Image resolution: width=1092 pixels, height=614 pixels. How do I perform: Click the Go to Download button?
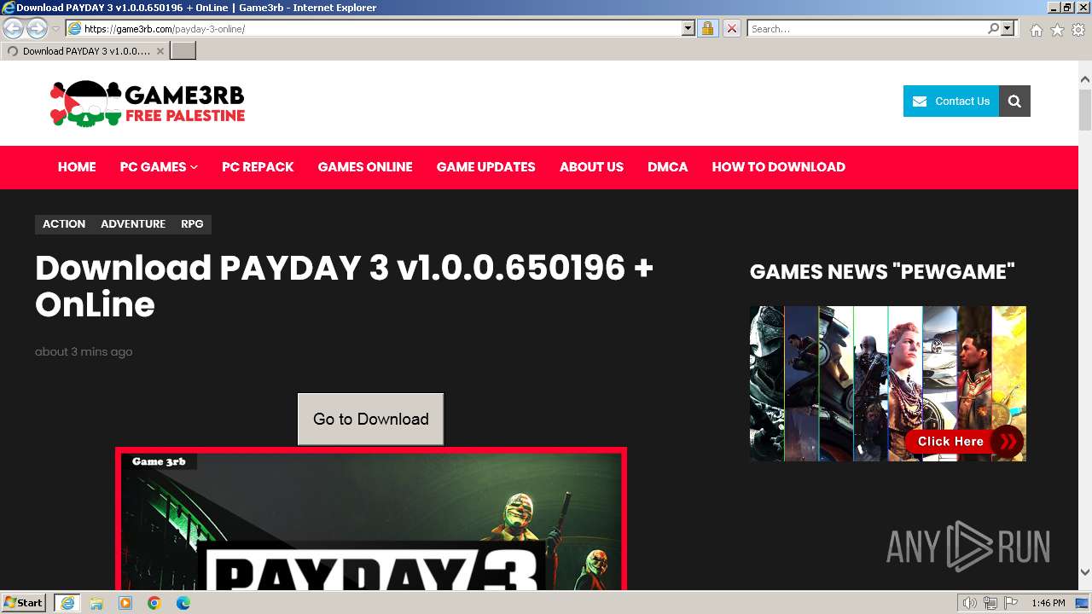tap(370, 419)
